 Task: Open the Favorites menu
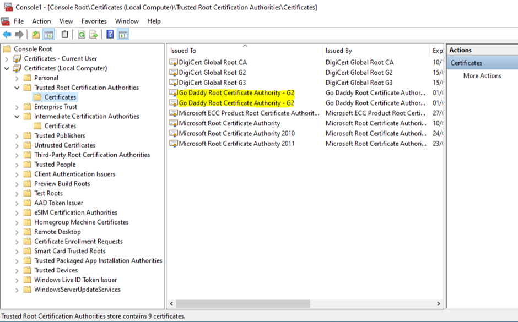coord(94,21)
